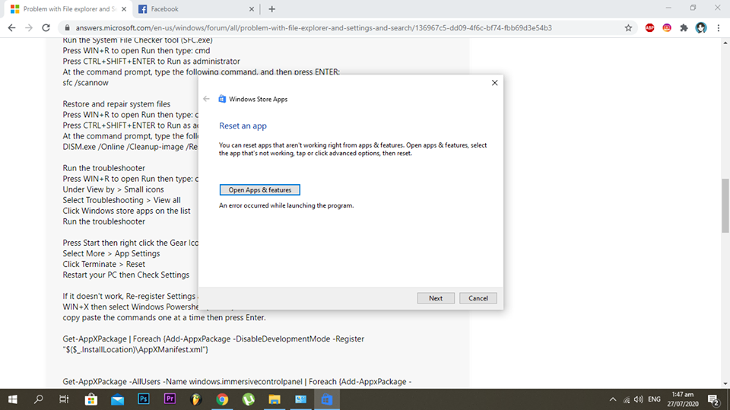
Task: Click 'Under View by > Small icons' line
Action: [113, 189]
